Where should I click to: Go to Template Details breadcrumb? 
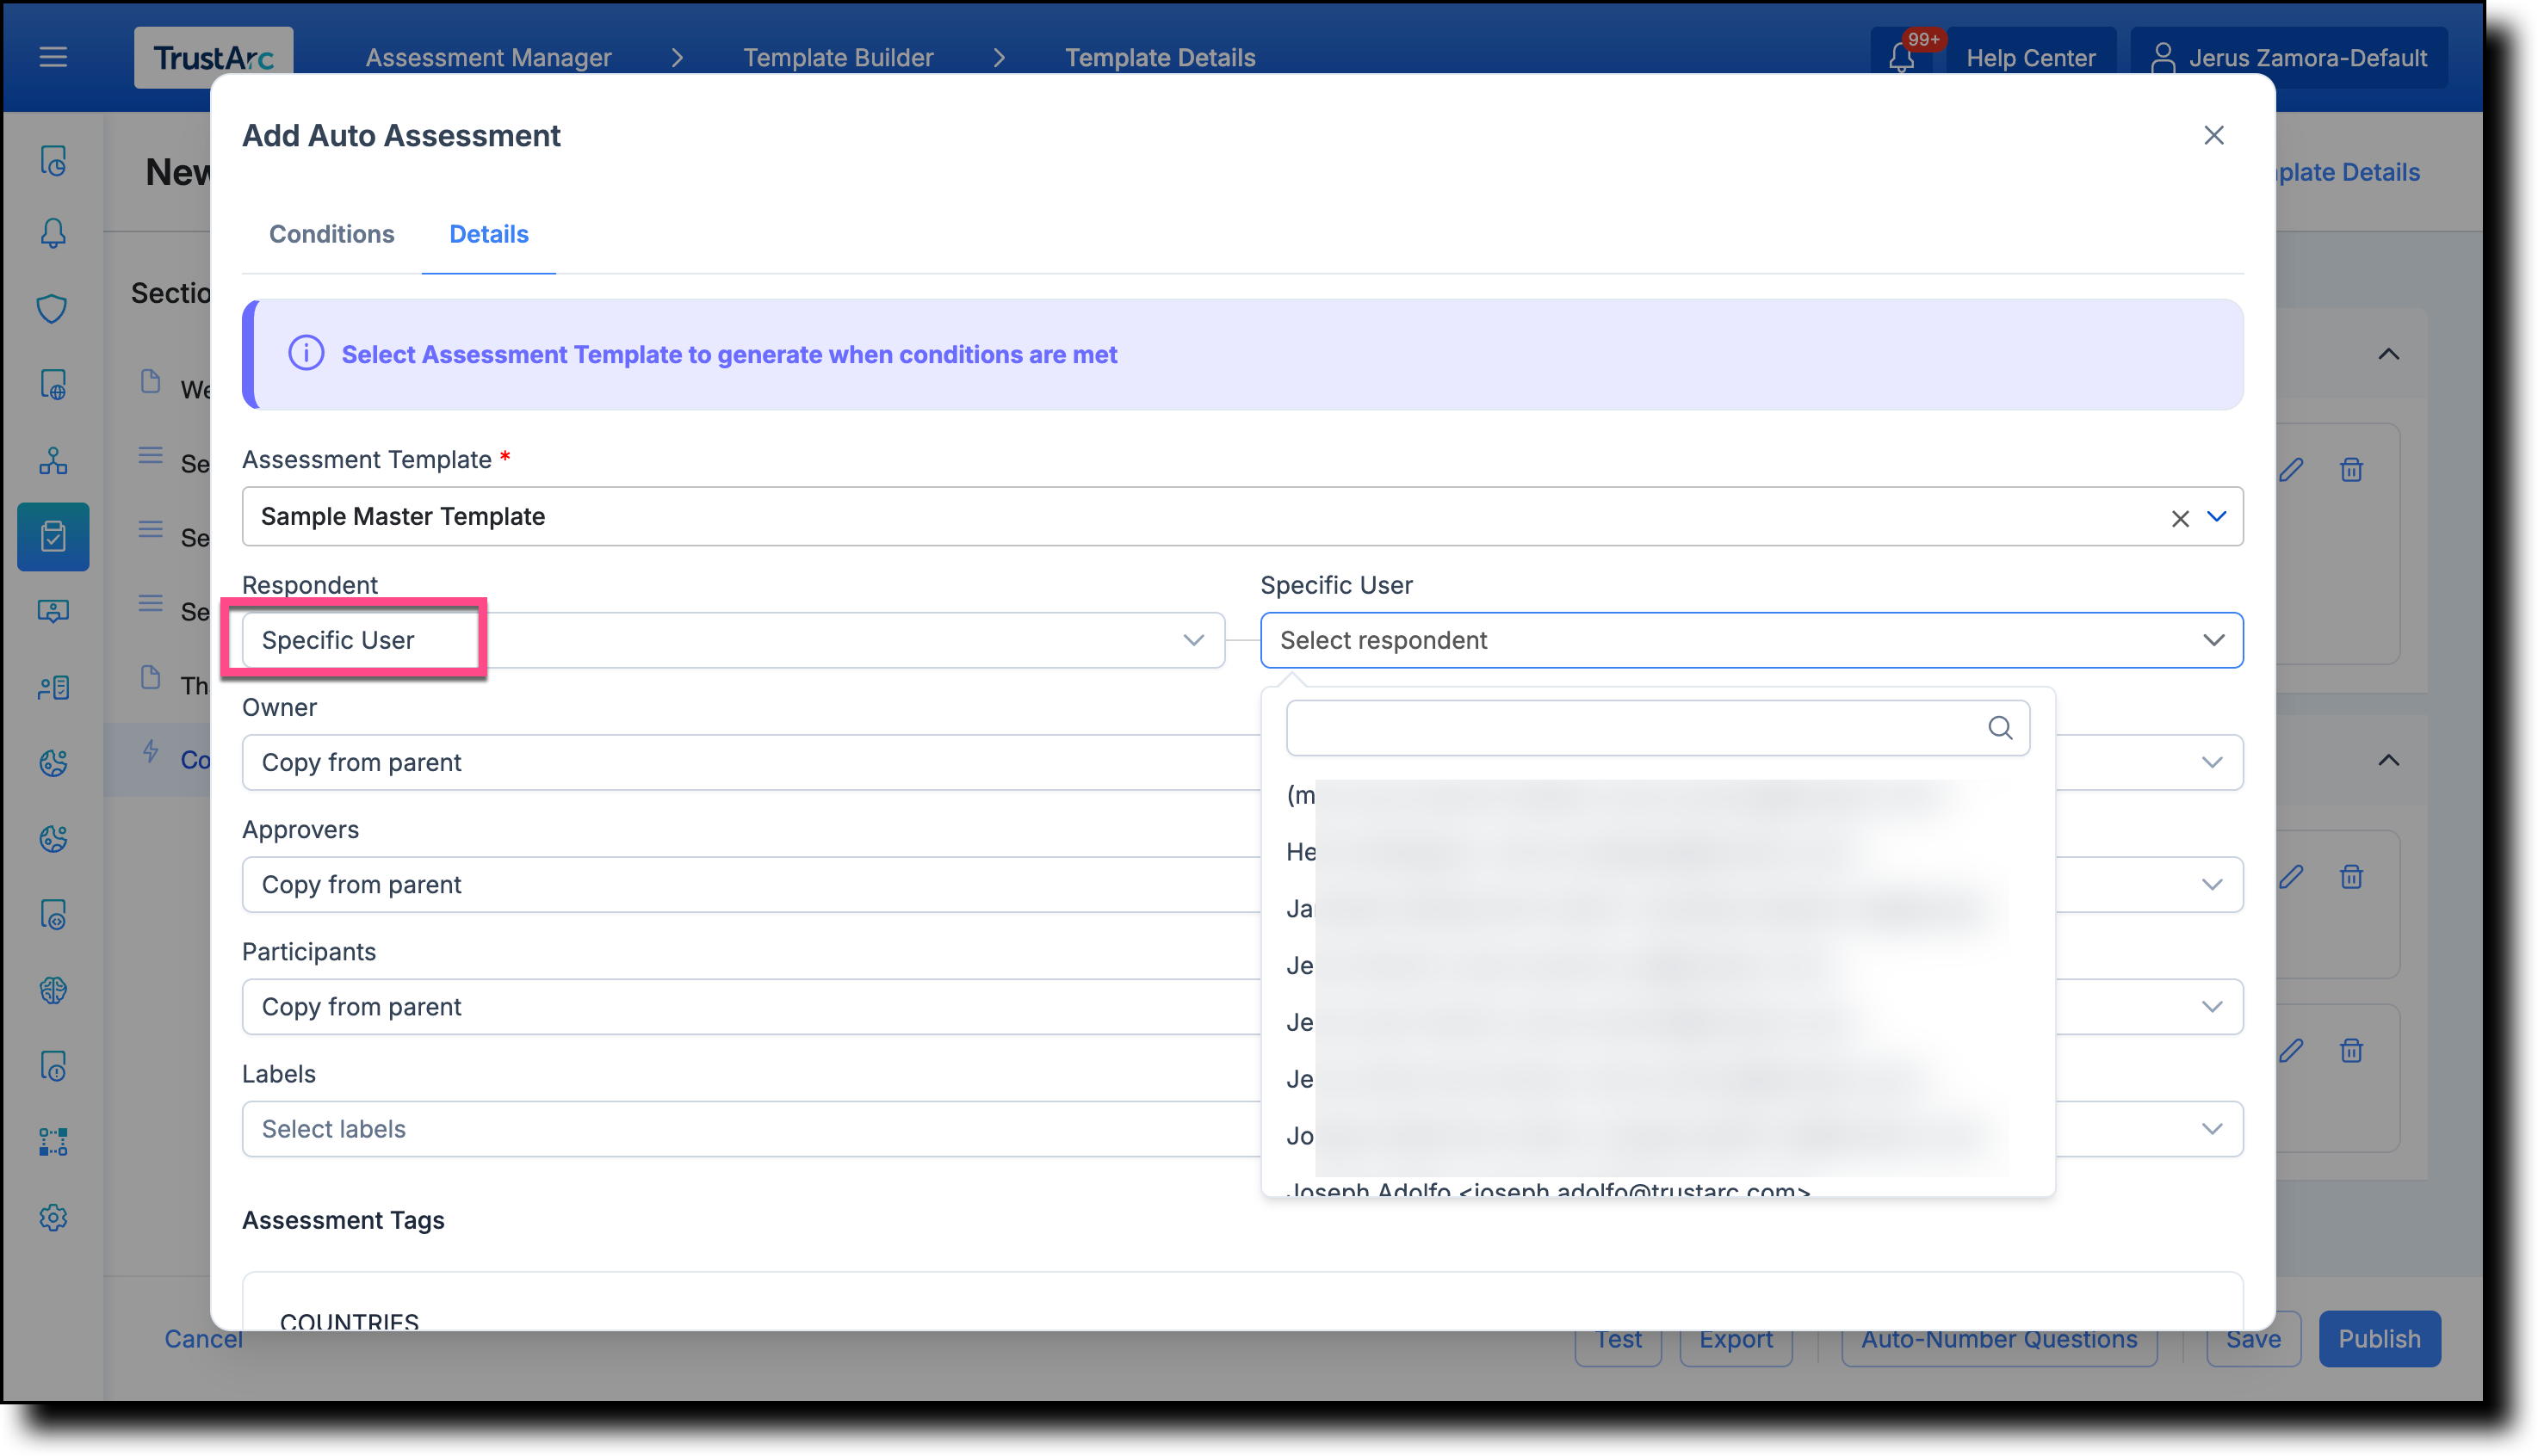pos(1159,57)
